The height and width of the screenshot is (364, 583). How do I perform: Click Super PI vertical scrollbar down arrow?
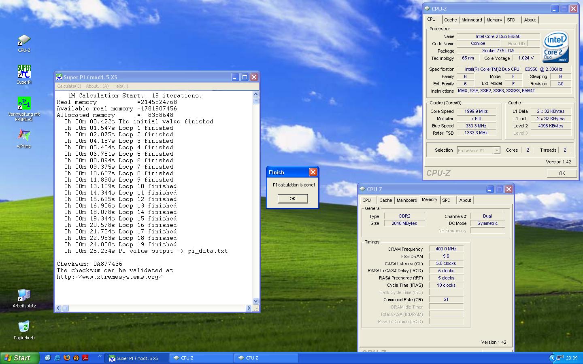tap(255, 301)
